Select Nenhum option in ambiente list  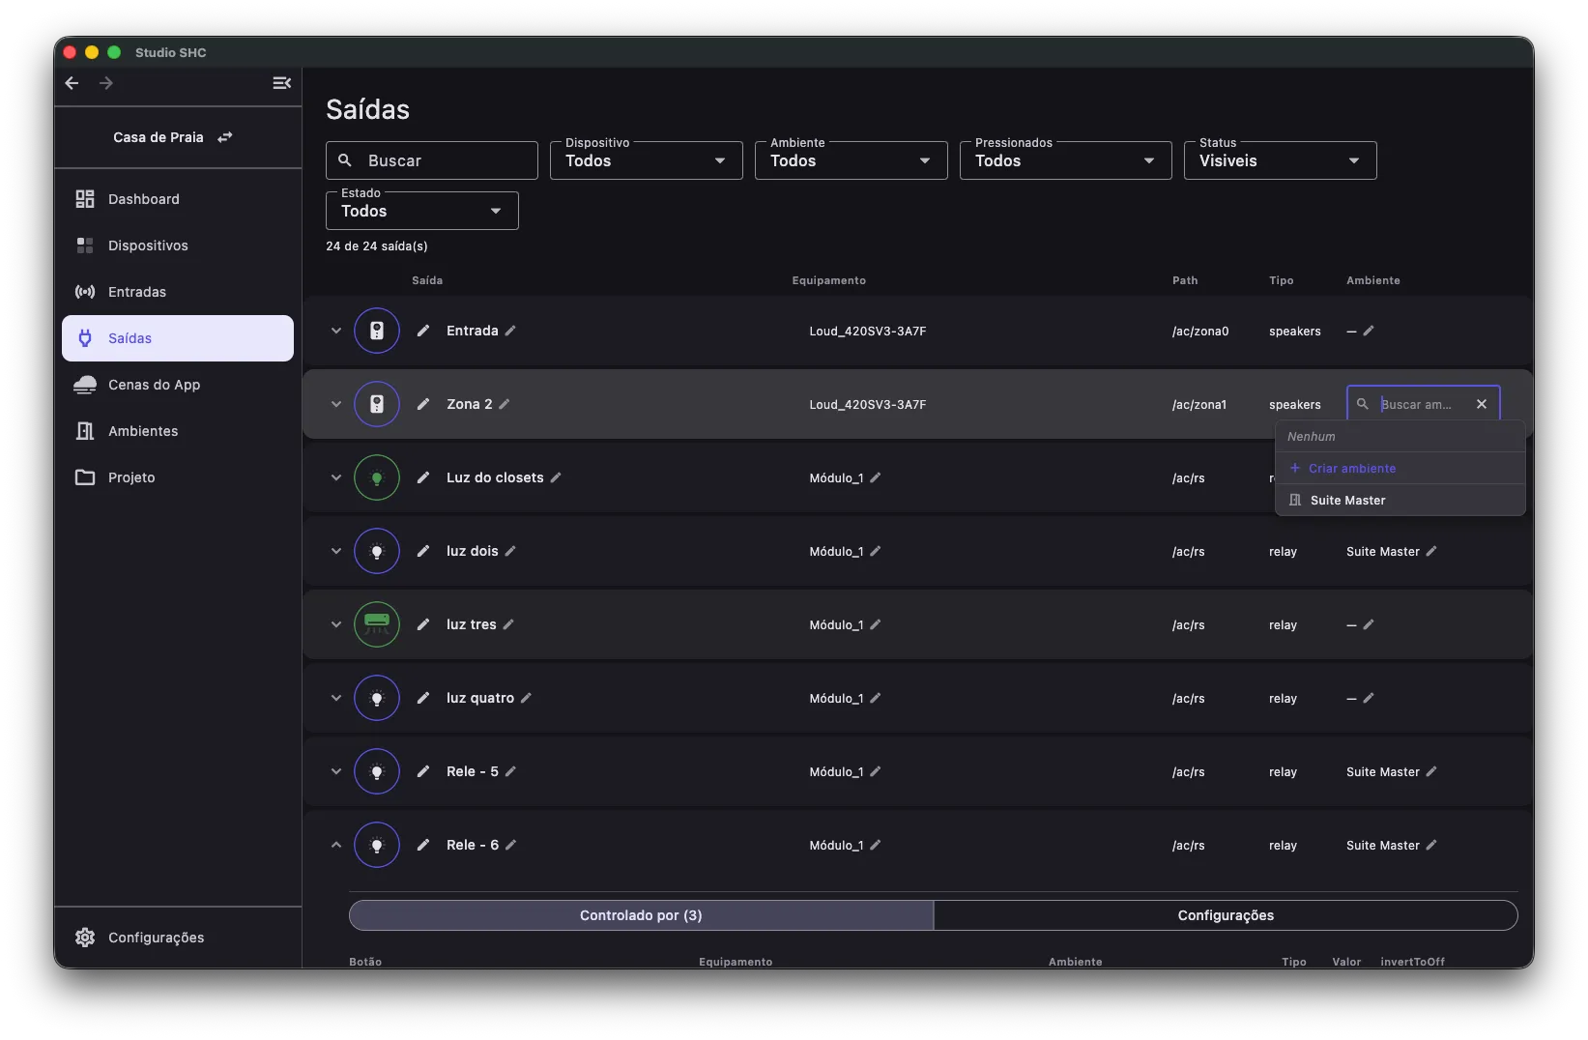1400,436
